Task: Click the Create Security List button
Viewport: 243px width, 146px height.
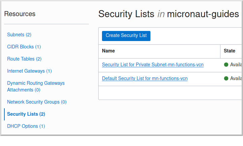Action: (126, 36)
